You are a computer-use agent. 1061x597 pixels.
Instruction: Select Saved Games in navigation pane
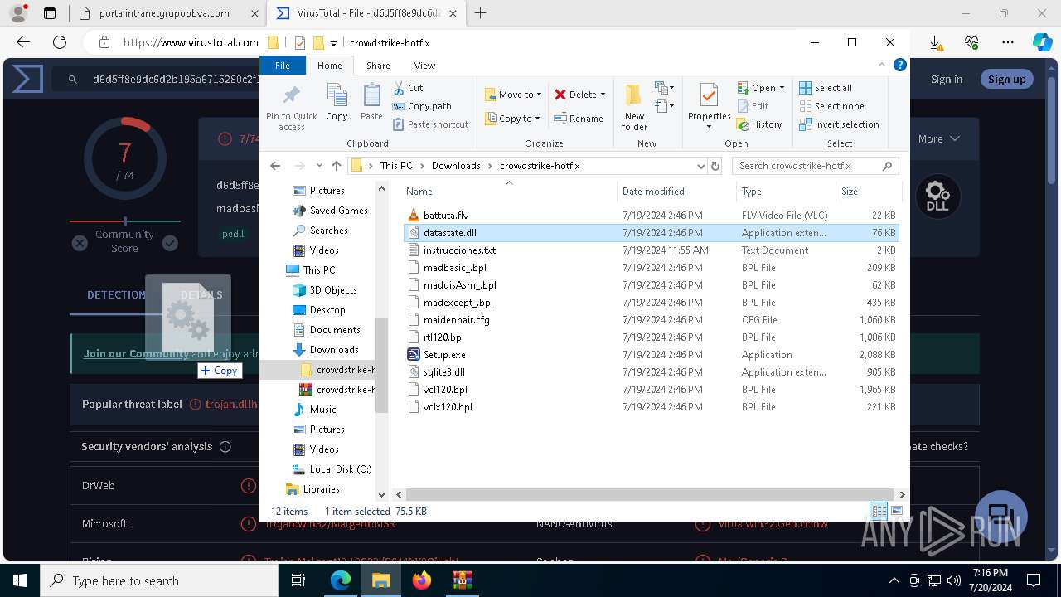coord(338,211)
